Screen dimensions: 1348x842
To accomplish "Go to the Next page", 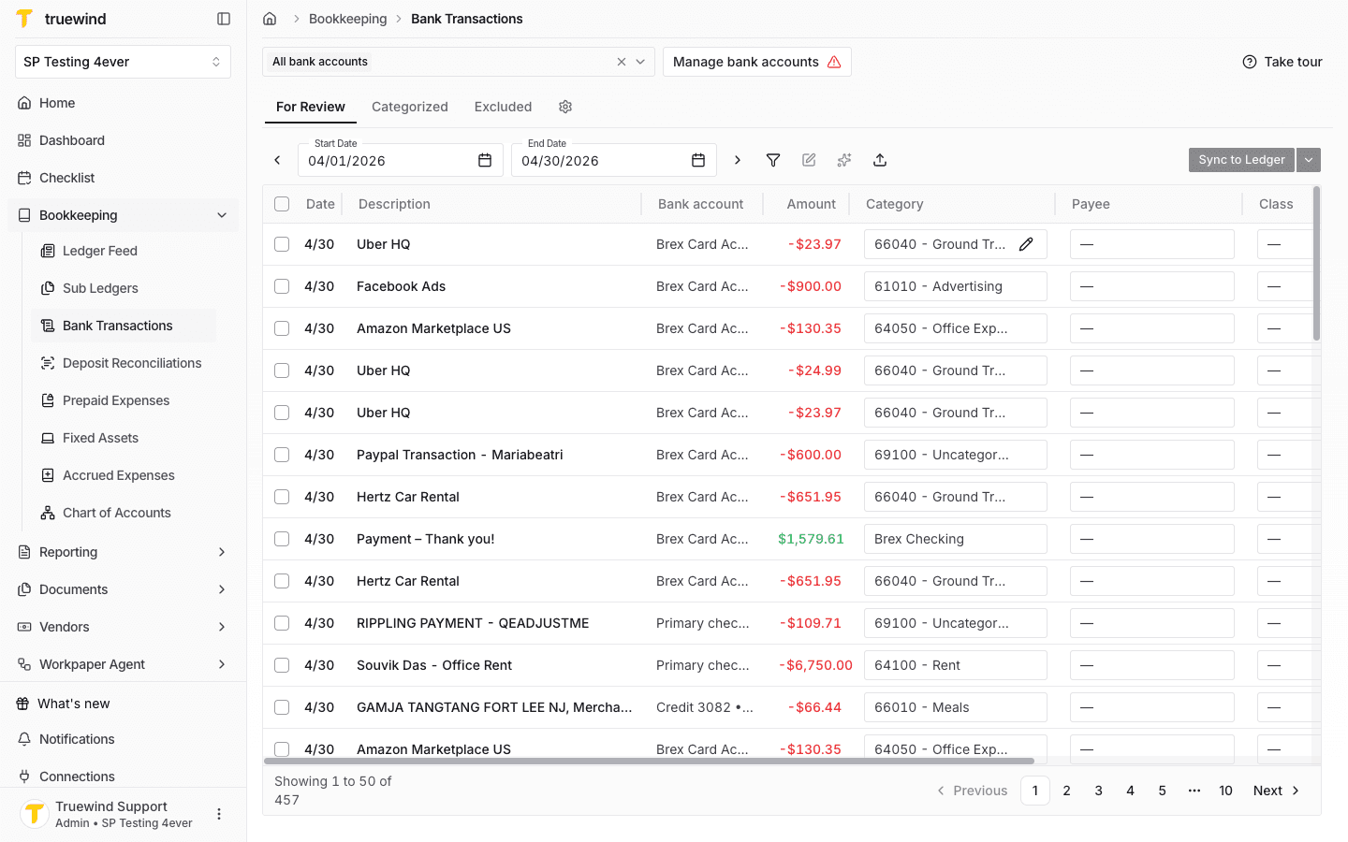I will click(1277, 791).
